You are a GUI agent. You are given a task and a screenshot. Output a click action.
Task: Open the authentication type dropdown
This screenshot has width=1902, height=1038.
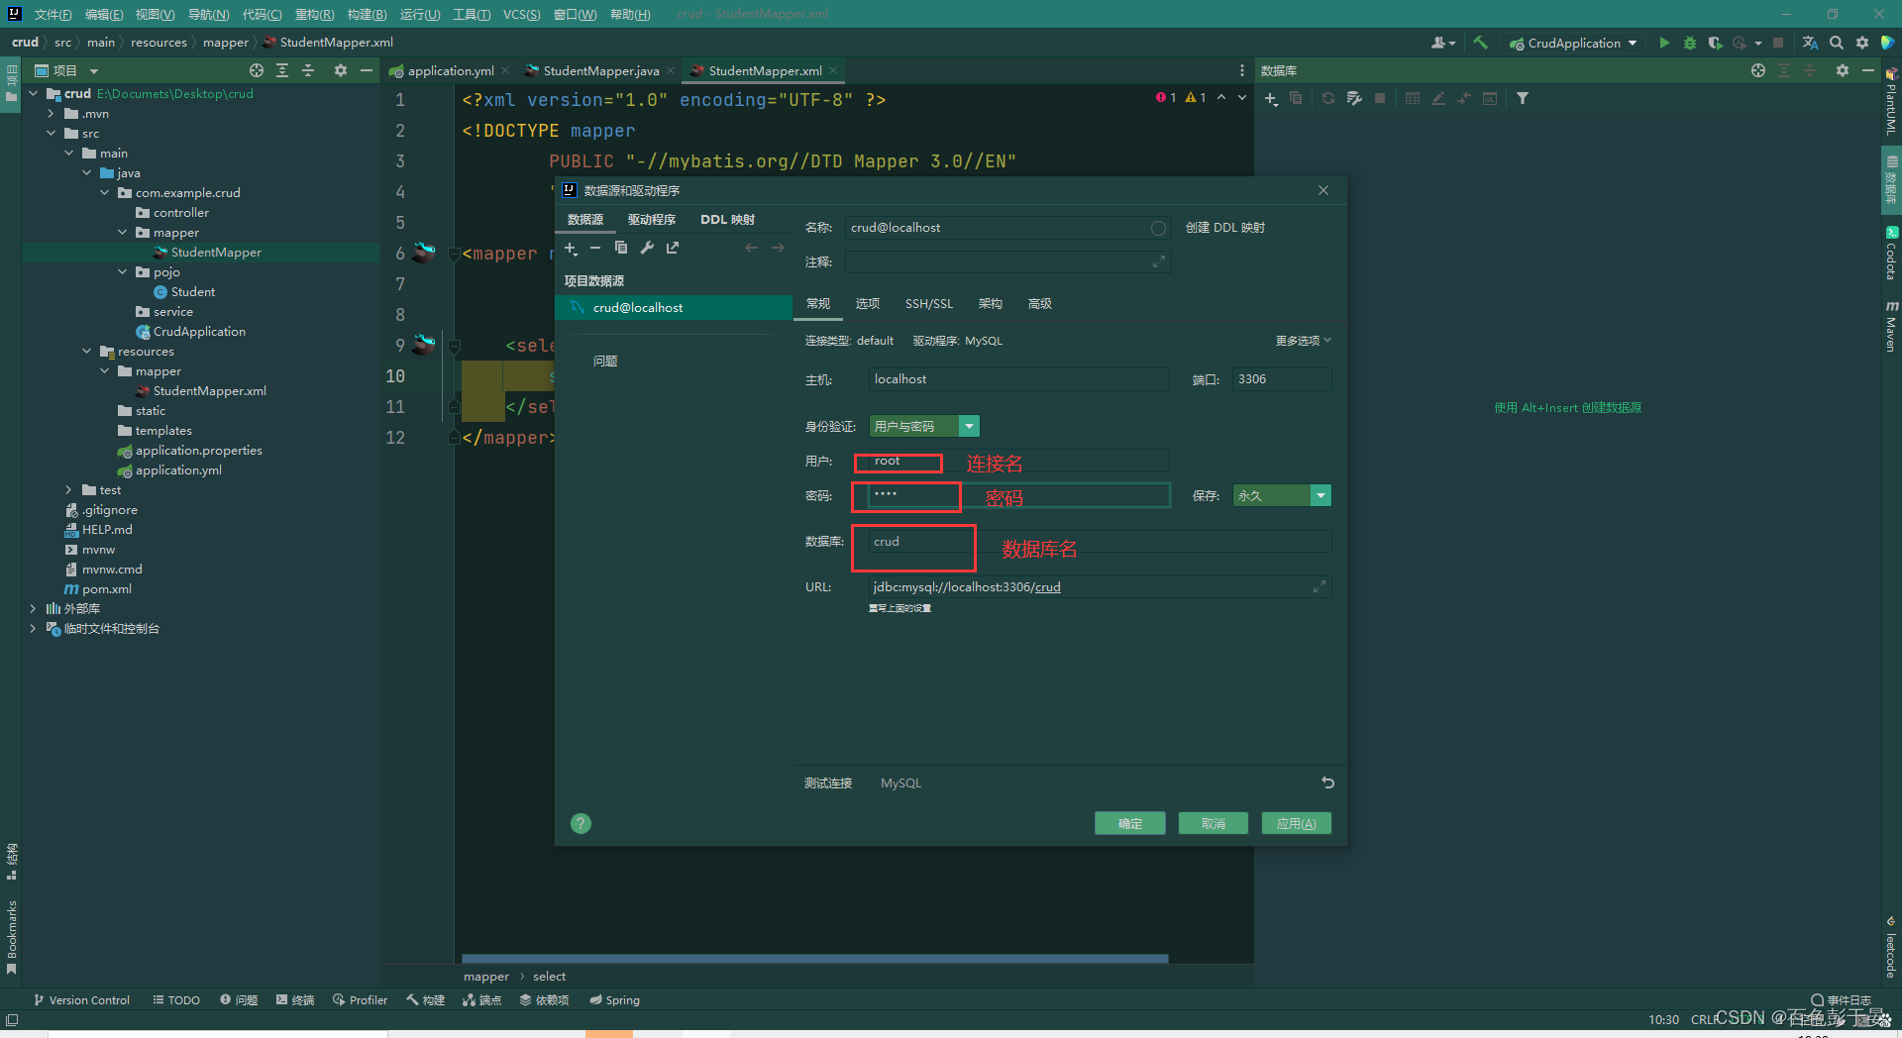point(969,426)
